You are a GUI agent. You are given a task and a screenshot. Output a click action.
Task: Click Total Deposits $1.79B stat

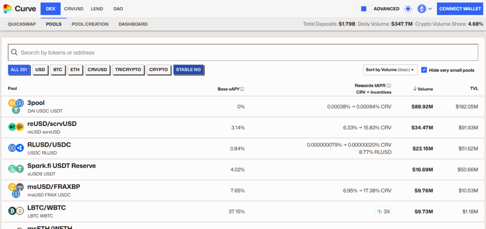click(x=329, y=24)
